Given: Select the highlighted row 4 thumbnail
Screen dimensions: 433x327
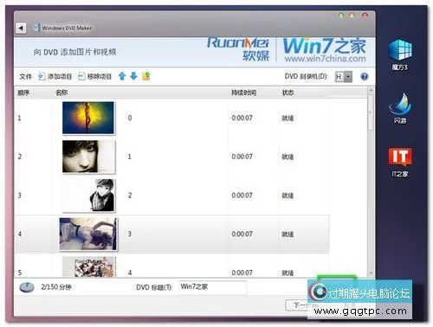Looking at the screenshot, I should click(88, 234).
